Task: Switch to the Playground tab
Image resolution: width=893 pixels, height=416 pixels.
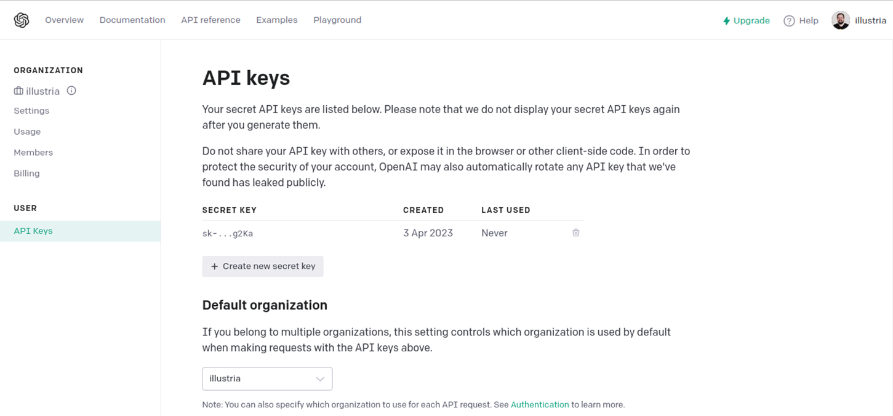Action: pyautogui.click(x=337, y=20)
